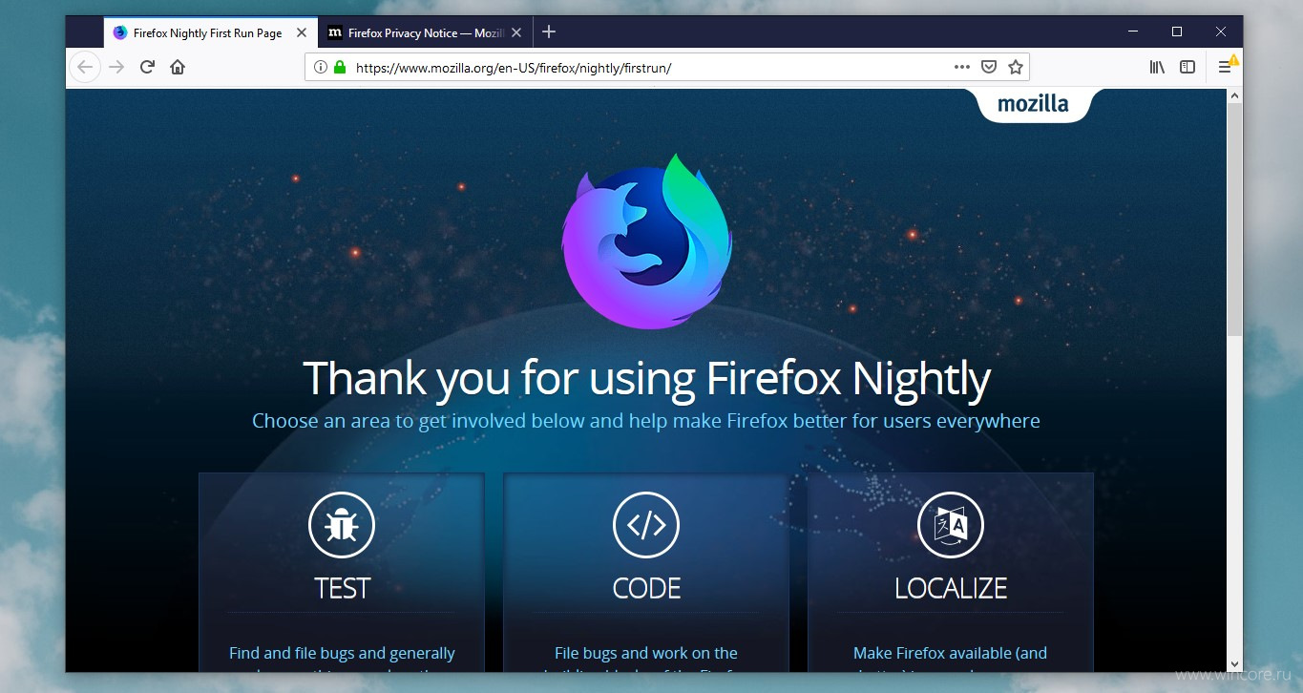The width and height of the screenshot is (1303, 693).
Task: Click the Thank you for using Firefox Nightly heading
Action: (x=646, y=379)
